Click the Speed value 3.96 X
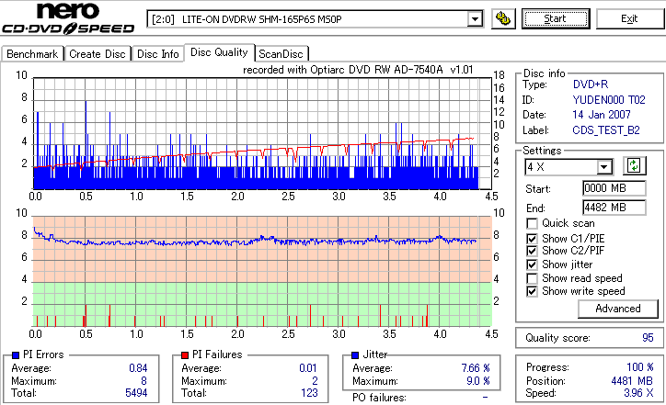666x405 pixels. coord(638,393)
